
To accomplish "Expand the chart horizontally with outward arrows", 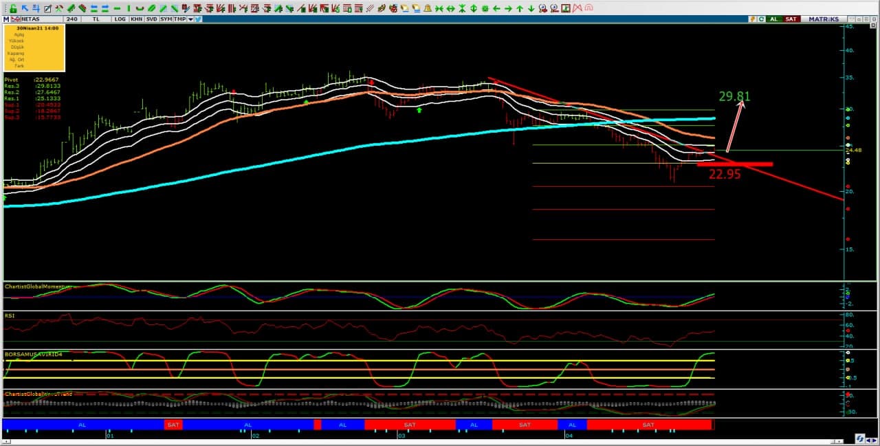I will (450, 8).
